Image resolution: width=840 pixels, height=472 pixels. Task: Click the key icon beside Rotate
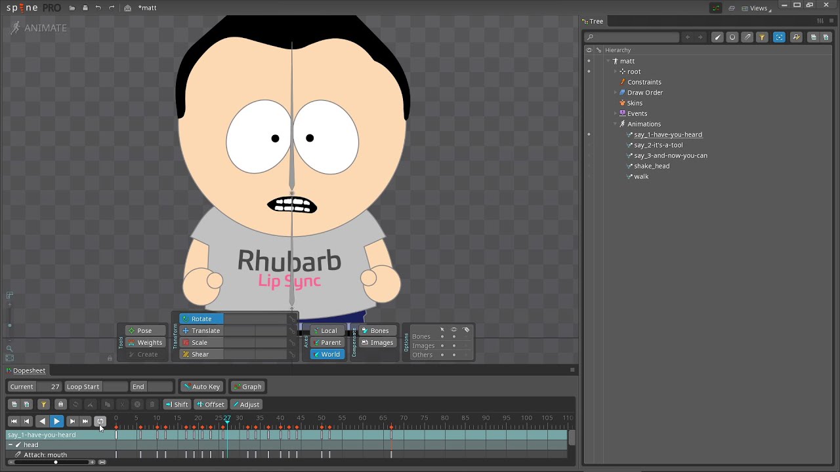pyautogui.click(x=292, y=319)
